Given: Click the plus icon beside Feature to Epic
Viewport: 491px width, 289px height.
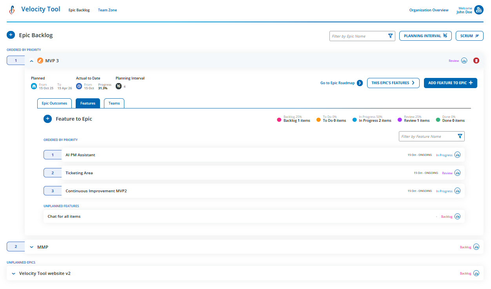Looking at the screenshot, I should click(x=47, y=119).
